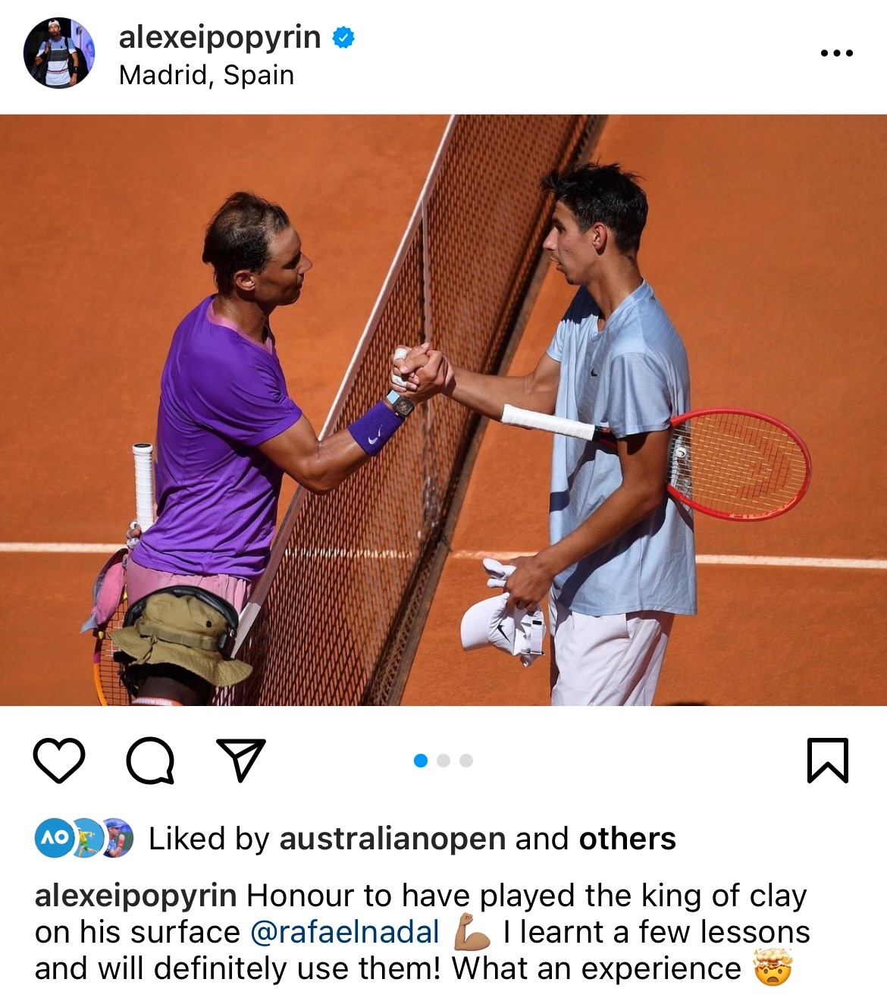Tap the blue verified badge
Image resolution: width=887 pixels, height=998 pixels.
[x=344, y=37]
